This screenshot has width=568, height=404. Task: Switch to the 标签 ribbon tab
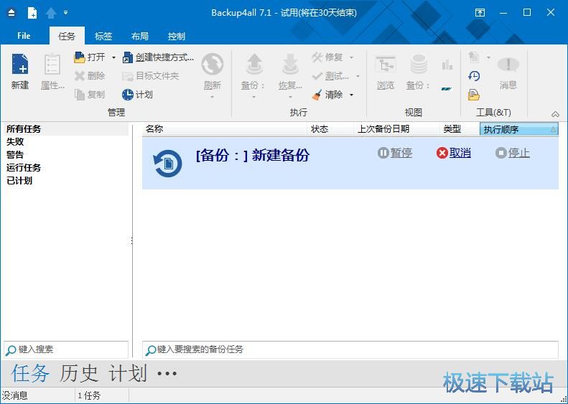point(103,36)
